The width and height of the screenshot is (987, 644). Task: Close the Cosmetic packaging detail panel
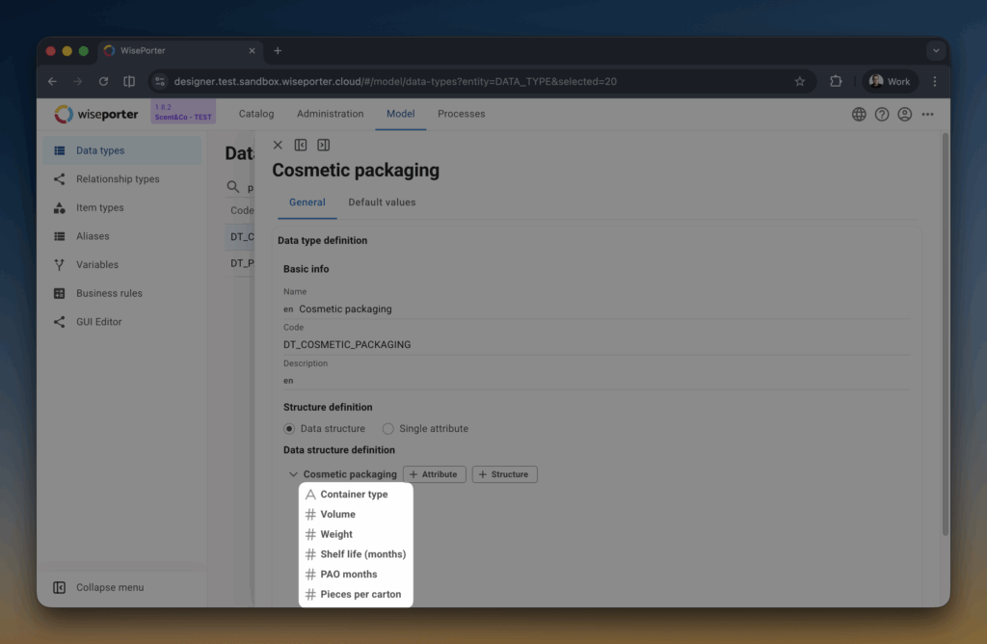pos(278,145)
